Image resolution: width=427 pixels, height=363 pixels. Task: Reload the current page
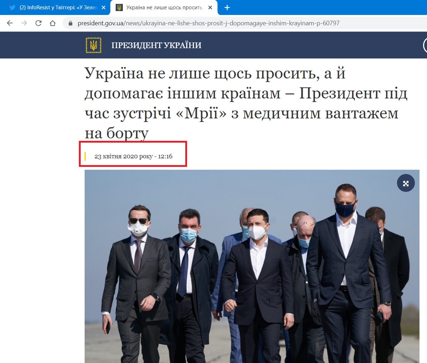pyautogui.click(x=38, y=23)
